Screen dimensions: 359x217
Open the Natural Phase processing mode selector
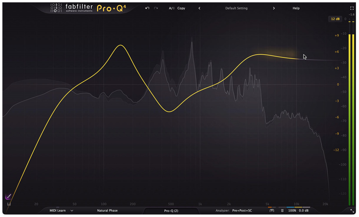(x=107, y=211)
